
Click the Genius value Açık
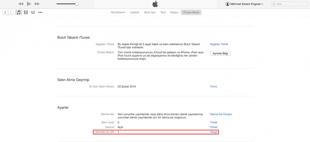click(x=120, y=127)
